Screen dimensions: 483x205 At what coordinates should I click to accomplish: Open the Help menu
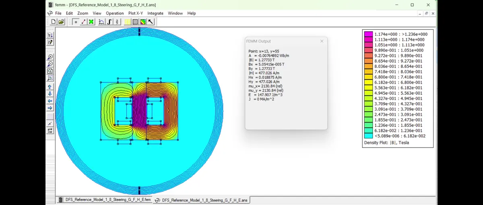point(192,13)
